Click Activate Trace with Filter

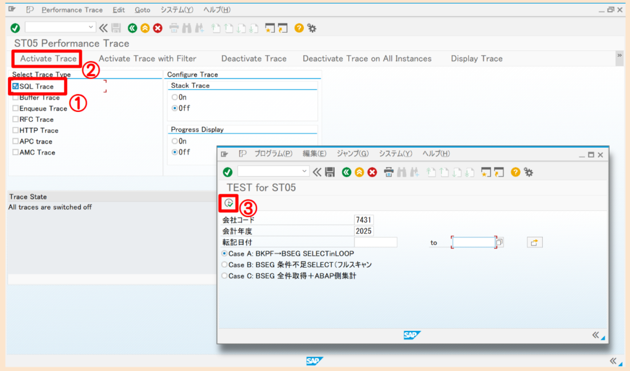click(x=148, y=58)
